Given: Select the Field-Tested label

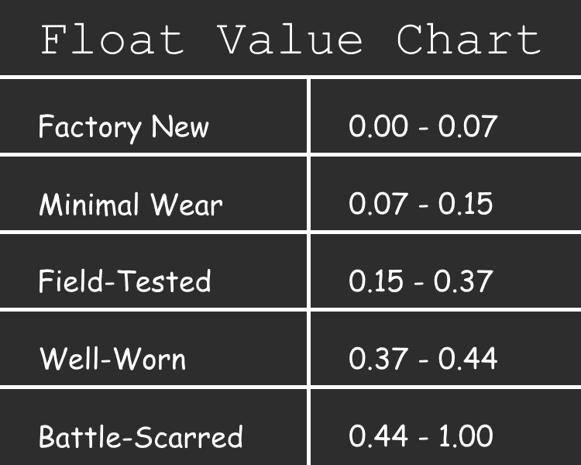Looking at the screenshot, I should (x=125, y=281).
